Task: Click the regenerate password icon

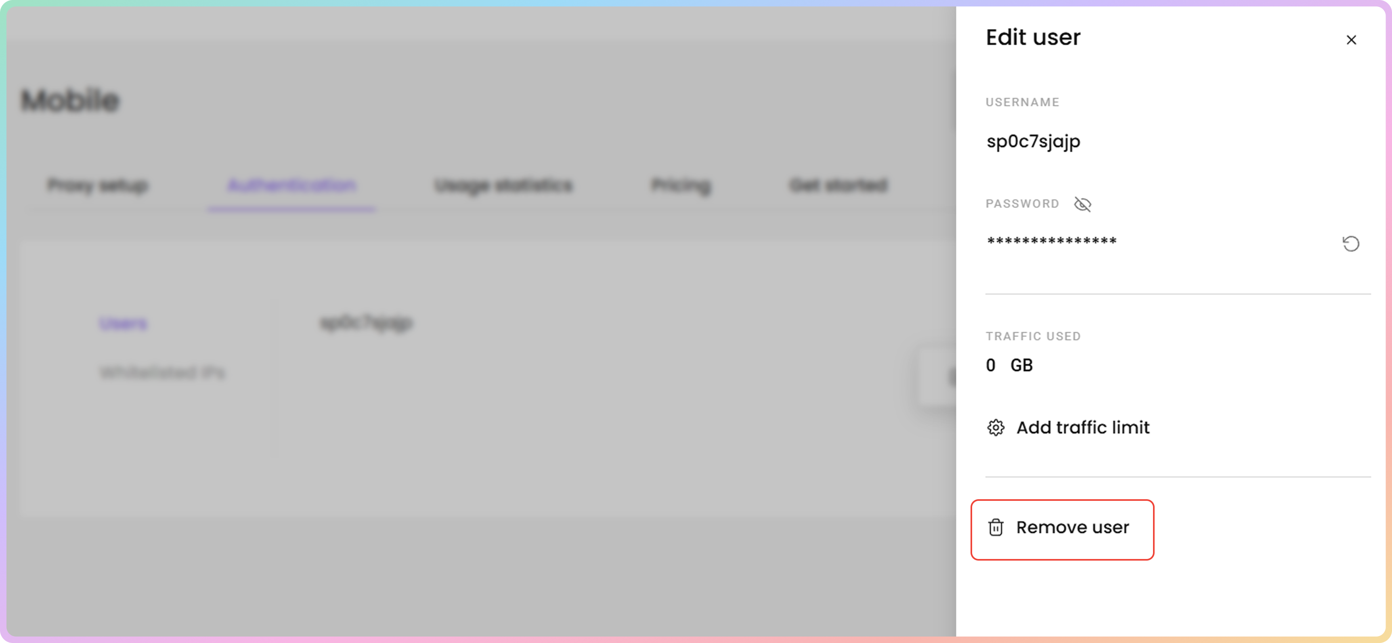Action: click(1350, 244)
